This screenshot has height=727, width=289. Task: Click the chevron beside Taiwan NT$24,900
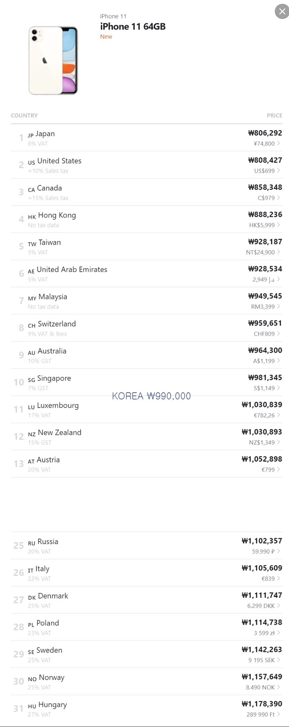point(278,252)
